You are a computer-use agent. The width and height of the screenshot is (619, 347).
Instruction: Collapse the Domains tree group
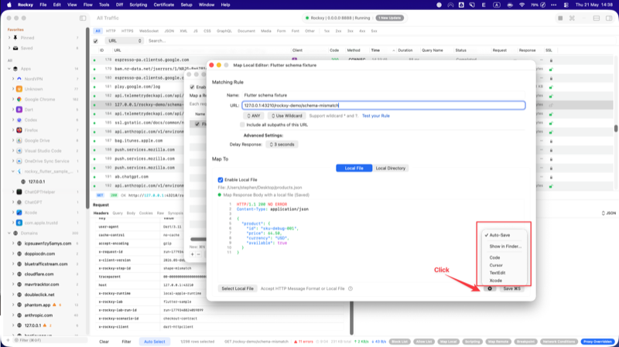tap(9, 233)
